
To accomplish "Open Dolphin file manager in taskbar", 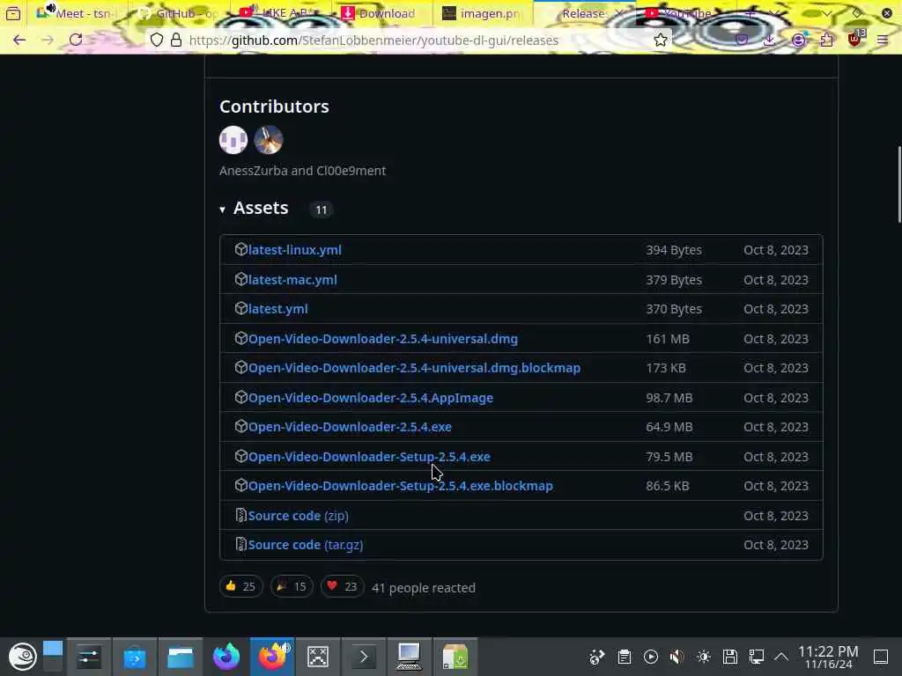I will [180, 657].
